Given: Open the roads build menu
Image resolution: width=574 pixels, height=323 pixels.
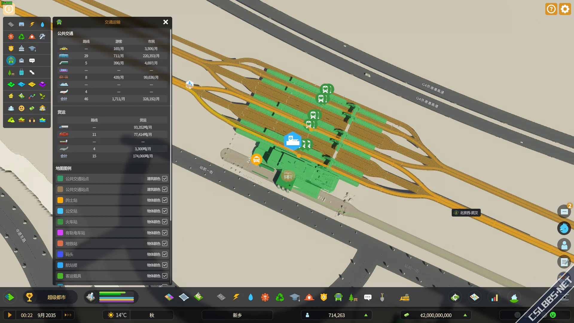Looking at the screenshot, I should [221, 297].
